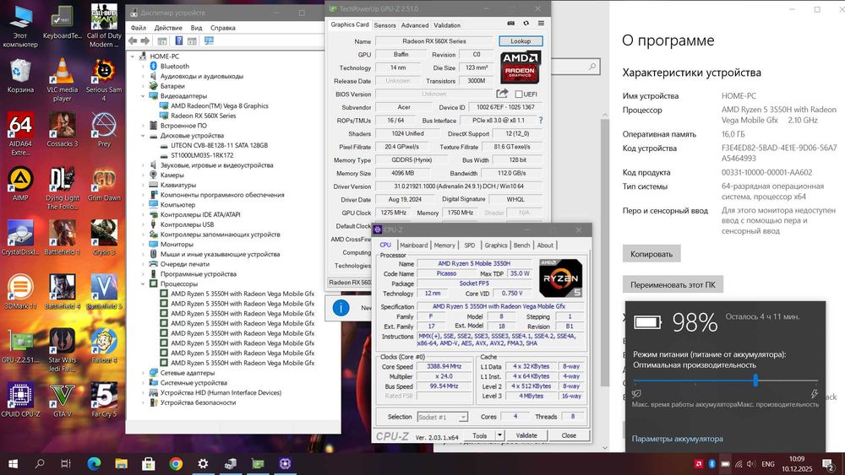Open the notification center on the taskbar
The image size is (845, 475).
(828, 464)
